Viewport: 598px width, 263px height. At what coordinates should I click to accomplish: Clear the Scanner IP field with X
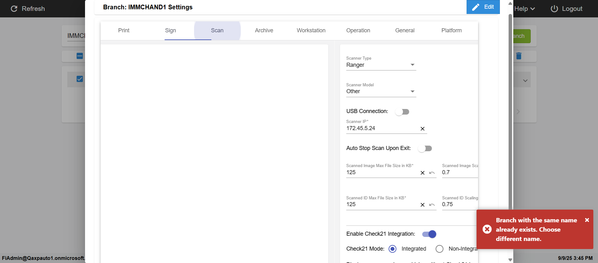click(x=422, y=129)
